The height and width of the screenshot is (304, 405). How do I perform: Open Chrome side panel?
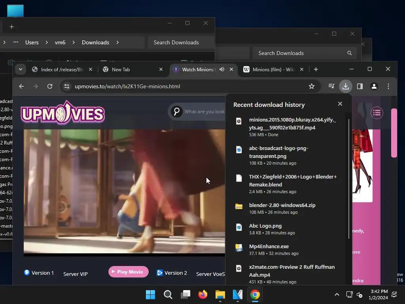point(360,86)
